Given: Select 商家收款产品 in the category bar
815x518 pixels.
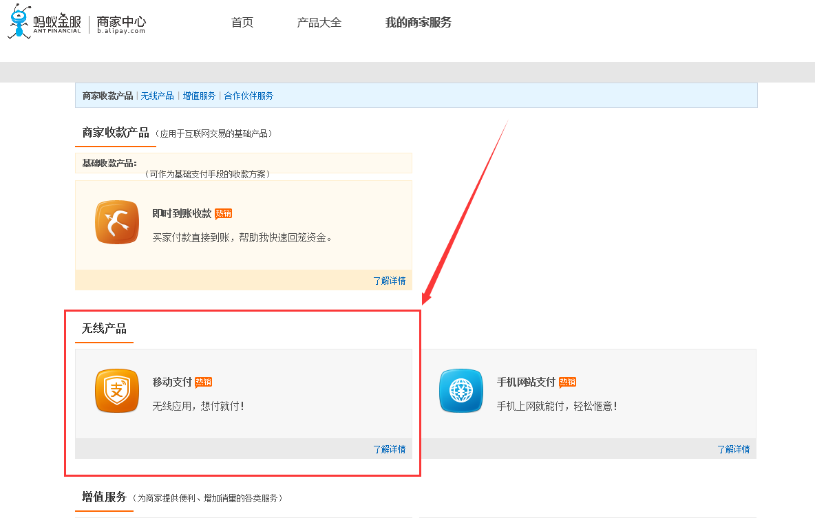Looking at the screenshot, I should pos(107,96).
